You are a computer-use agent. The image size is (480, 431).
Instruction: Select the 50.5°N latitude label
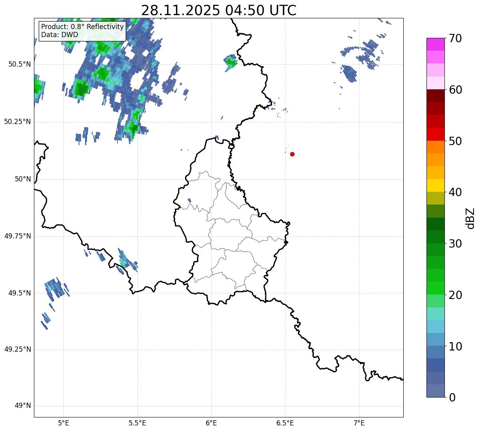pyautogui.click(x=20, y=64)
